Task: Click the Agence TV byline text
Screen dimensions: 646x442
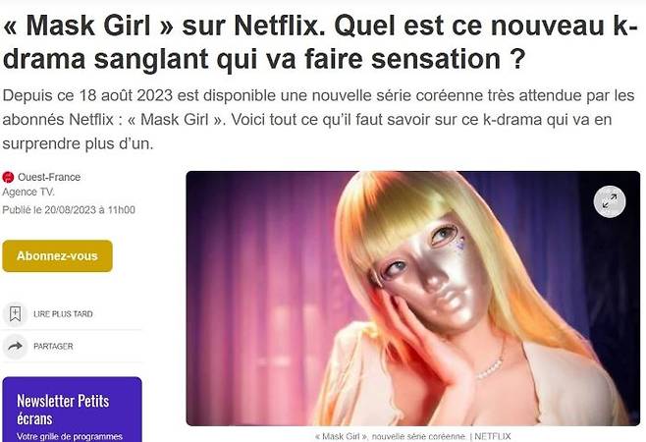Action: coord(28,193)
